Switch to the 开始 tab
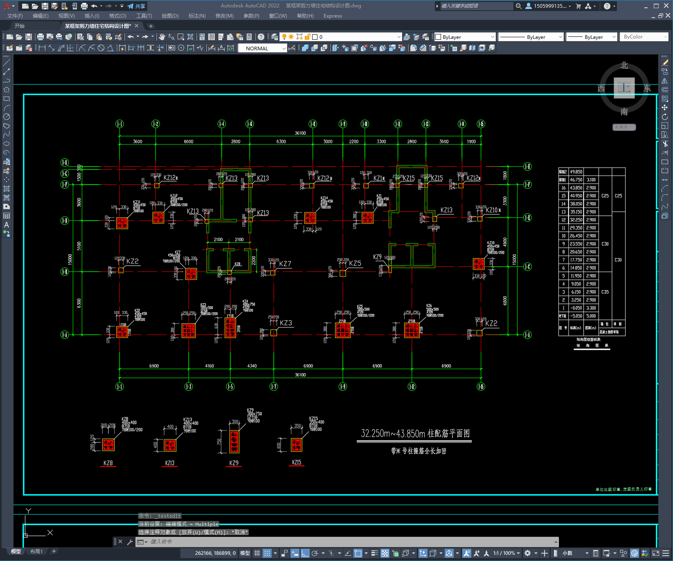Screen dimensions: 673x561 [x=20, y=26]
